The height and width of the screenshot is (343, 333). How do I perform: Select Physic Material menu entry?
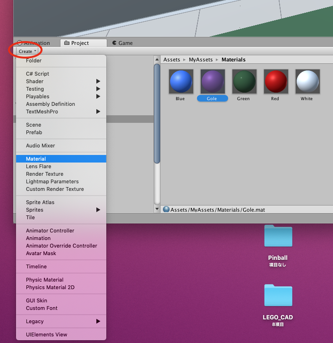point(61,280)
